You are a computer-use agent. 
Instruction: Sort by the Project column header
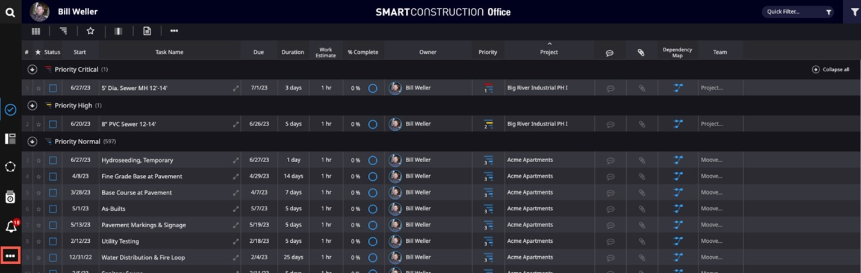[549, 52]
